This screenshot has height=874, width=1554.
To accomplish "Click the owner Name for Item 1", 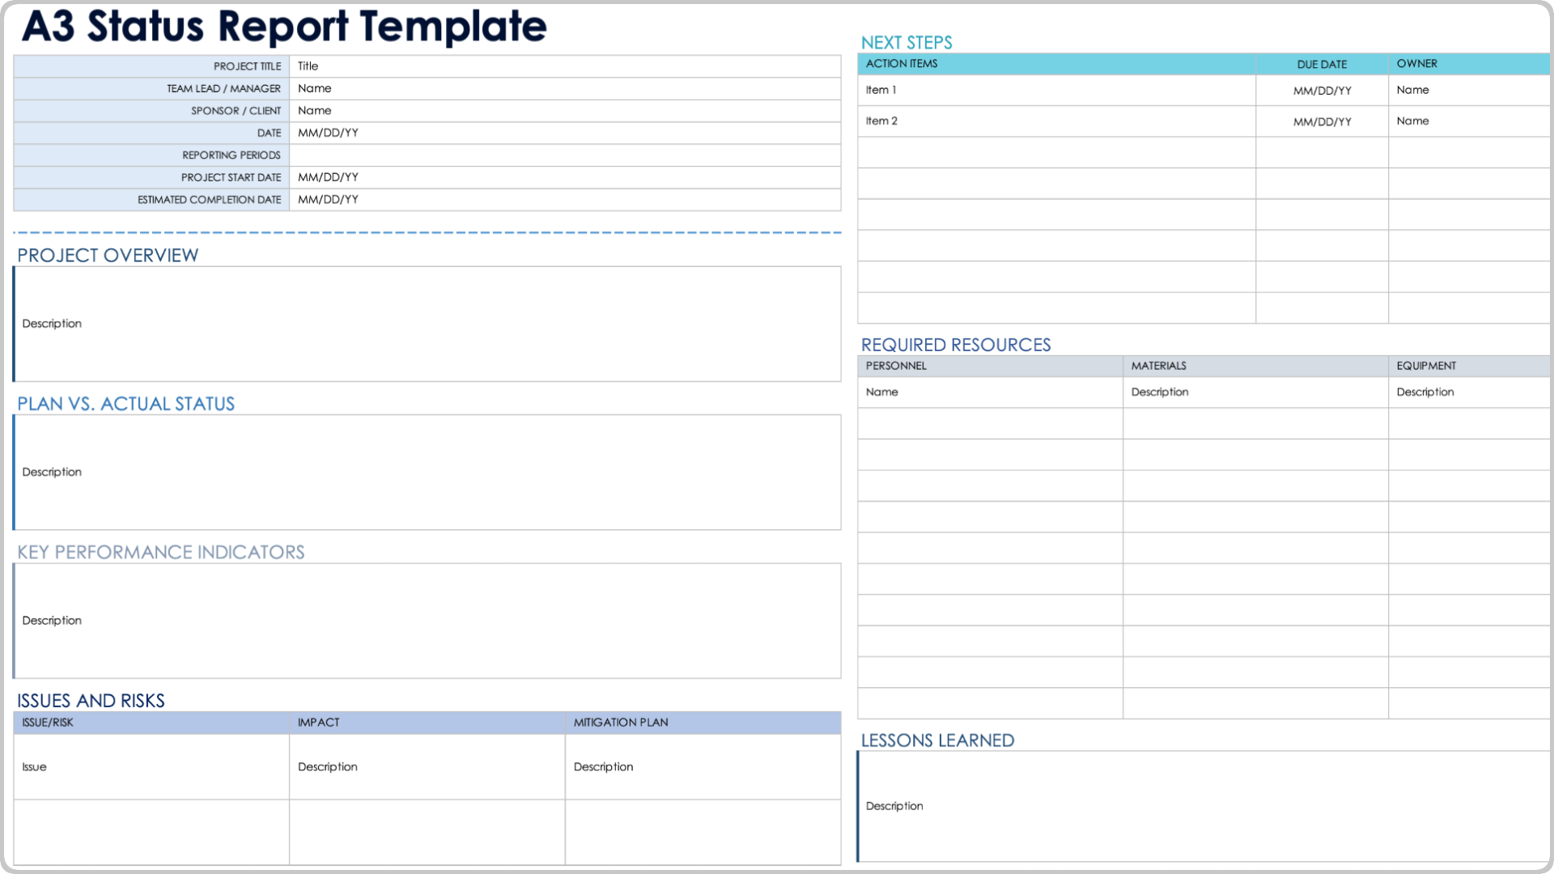I will 1470,91.
